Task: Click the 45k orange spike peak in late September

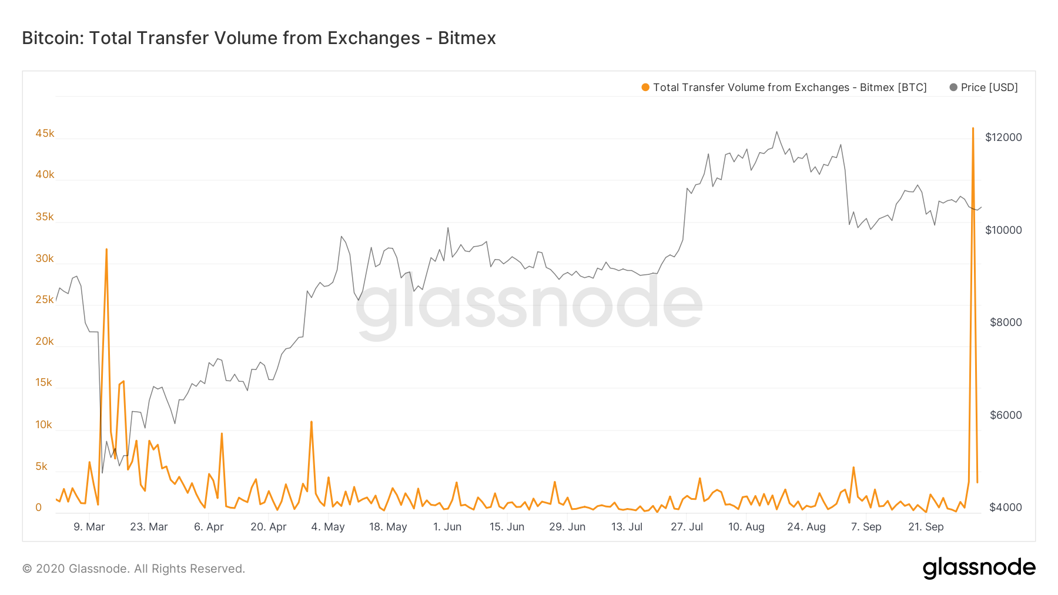Action: [x=973, y=128]
